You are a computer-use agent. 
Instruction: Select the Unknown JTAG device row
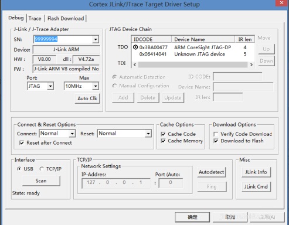pos(193,54)
